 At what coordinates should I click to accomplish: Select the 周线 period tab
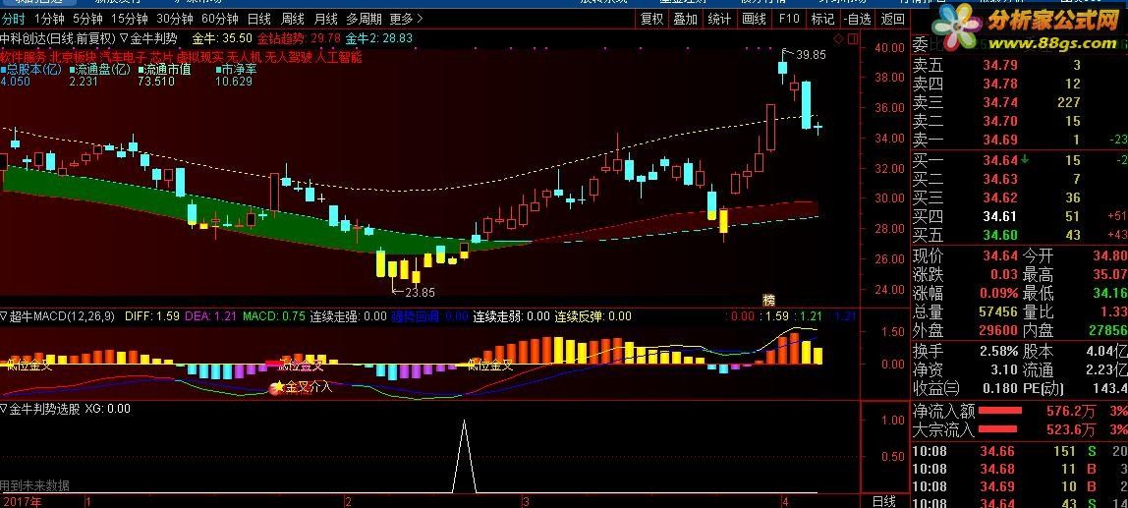coord(293,19)
